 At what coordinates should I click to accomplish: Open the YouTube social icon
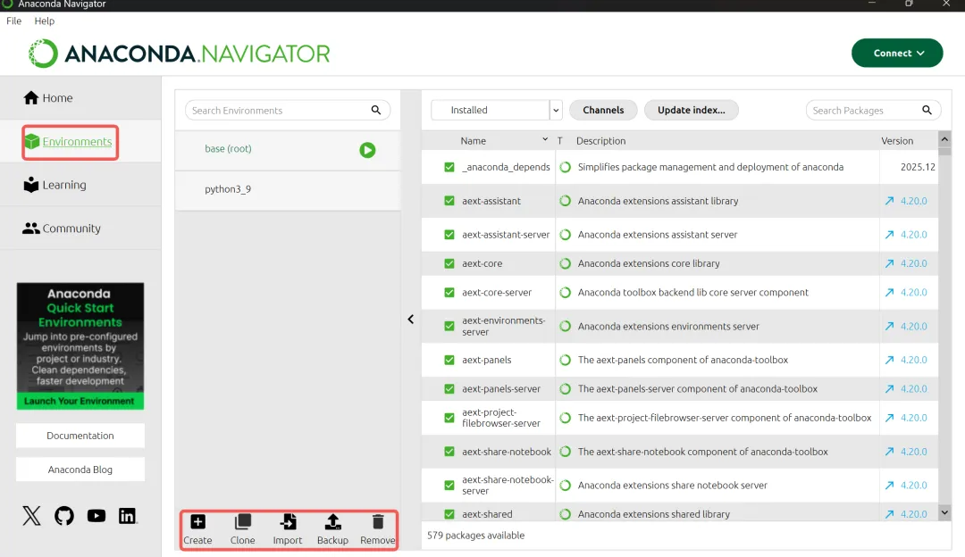point(96,515)
